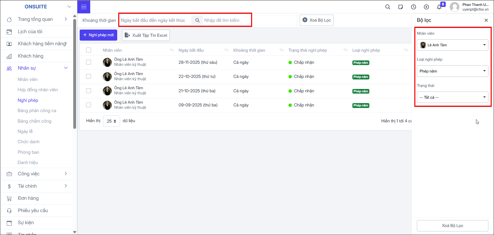Close the Bộ lọc filter panel

click(486, 20)
